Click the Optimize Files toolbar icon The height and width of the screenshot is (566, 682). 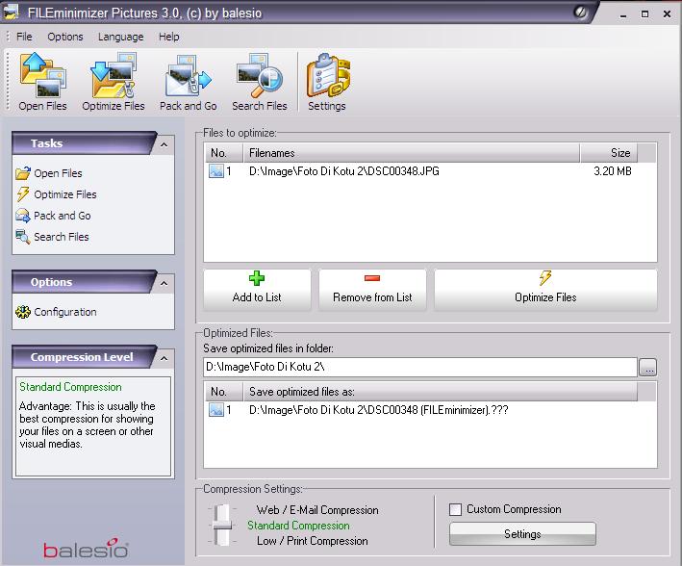[114, 75]
